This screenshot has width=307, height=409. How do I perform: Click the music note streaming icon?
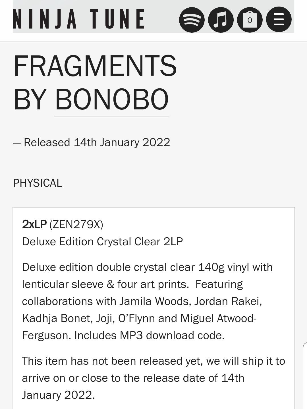pos(221,19)
